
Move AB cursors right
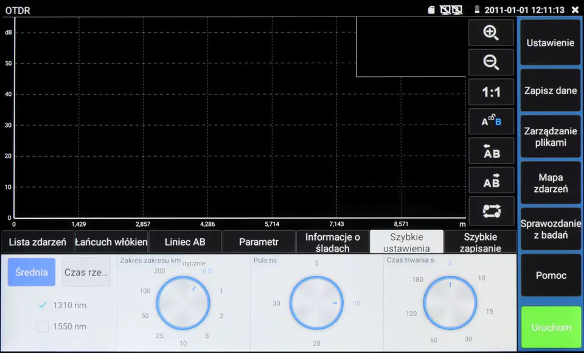491,180
